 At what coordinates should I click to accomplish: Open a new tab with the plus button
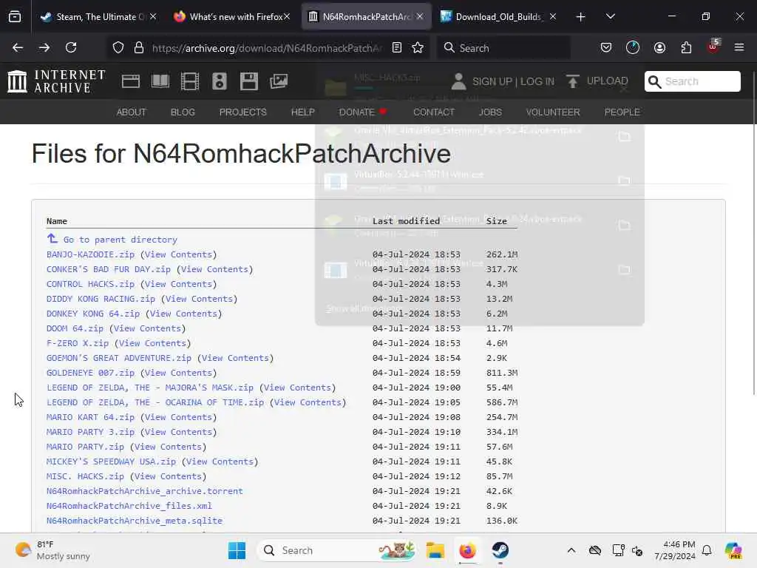581,17
